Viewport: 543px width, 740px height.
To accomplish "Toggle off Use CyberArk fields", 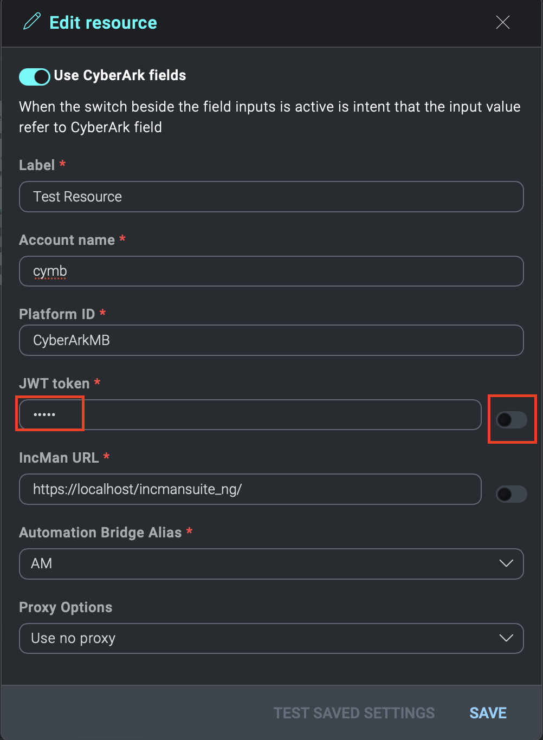I will click(34, 76).
